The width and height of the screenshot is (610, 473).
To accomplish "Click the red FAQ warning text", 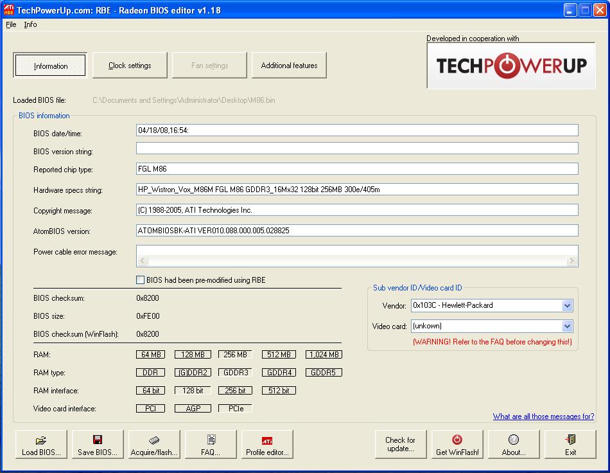I will pos(492,342).
